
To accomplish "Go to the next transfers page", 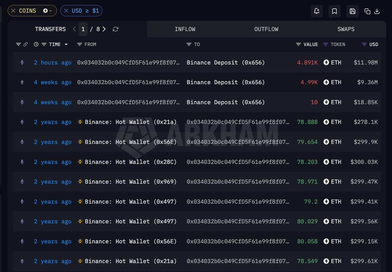I will pyautogui.click(x=104, y=29).
